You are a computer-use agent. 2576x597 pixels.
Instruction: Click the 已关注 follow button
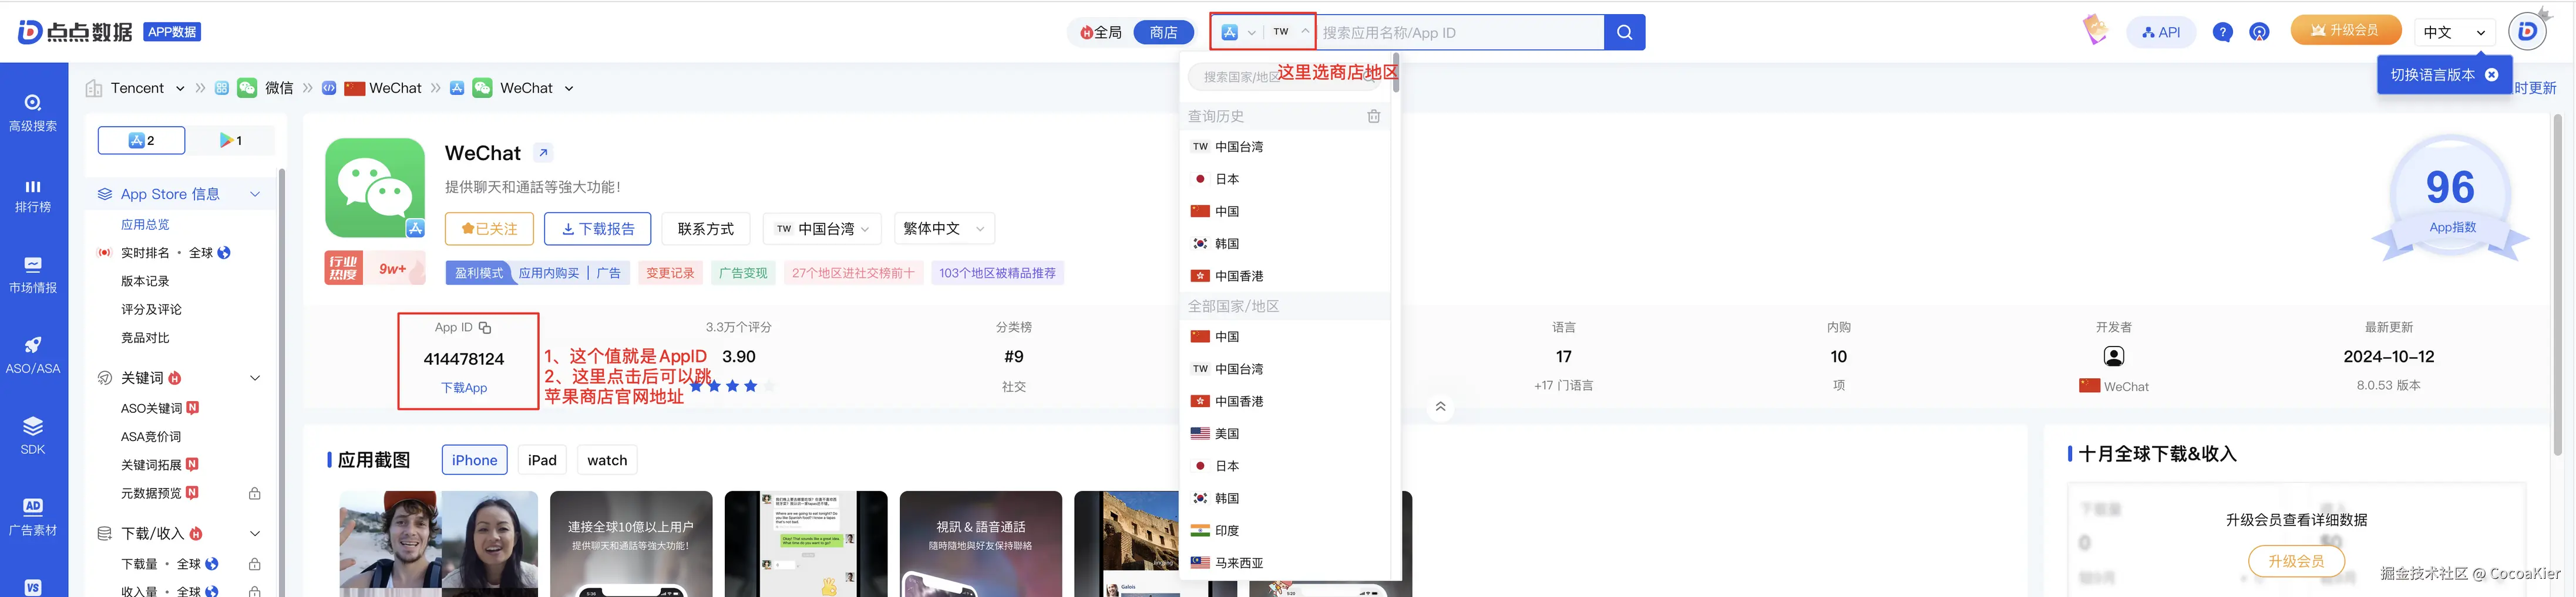[x=489, y=229]
